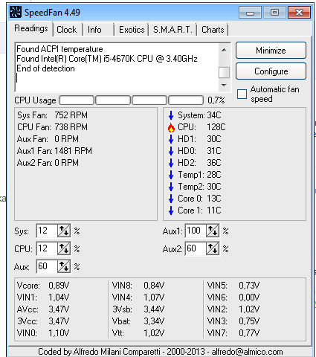Screen dimensions: 316x357
Task: Adjust Aux1 fan speed with its spinner arrows
Action: coord(213,231)
